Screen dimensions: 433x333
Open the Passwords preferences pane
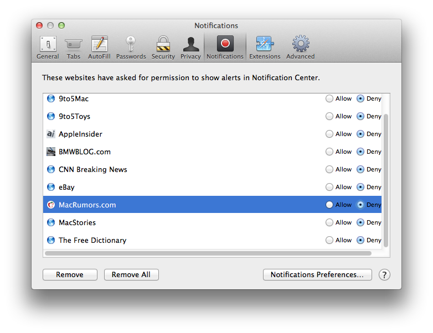click(131, 47)
